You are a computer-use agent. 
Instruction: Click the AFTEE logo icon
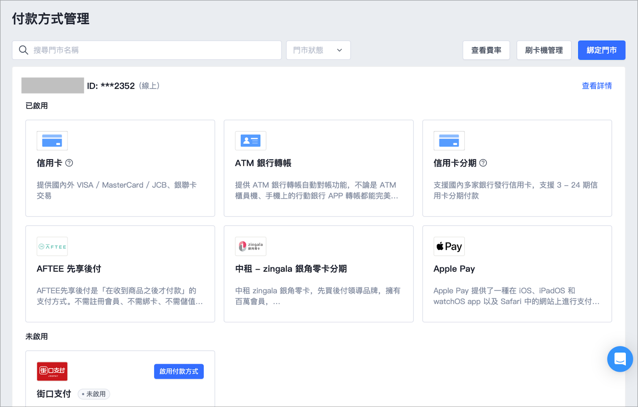[x=52, y=247]
